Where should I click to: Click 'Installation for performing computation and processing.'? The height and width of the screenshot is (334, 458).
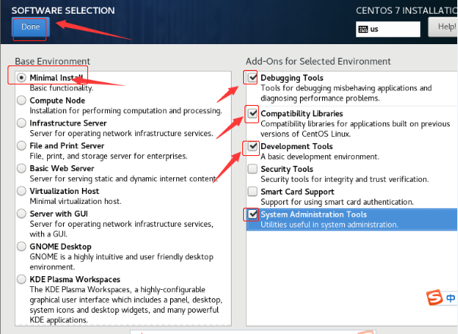tap(126, 111)
